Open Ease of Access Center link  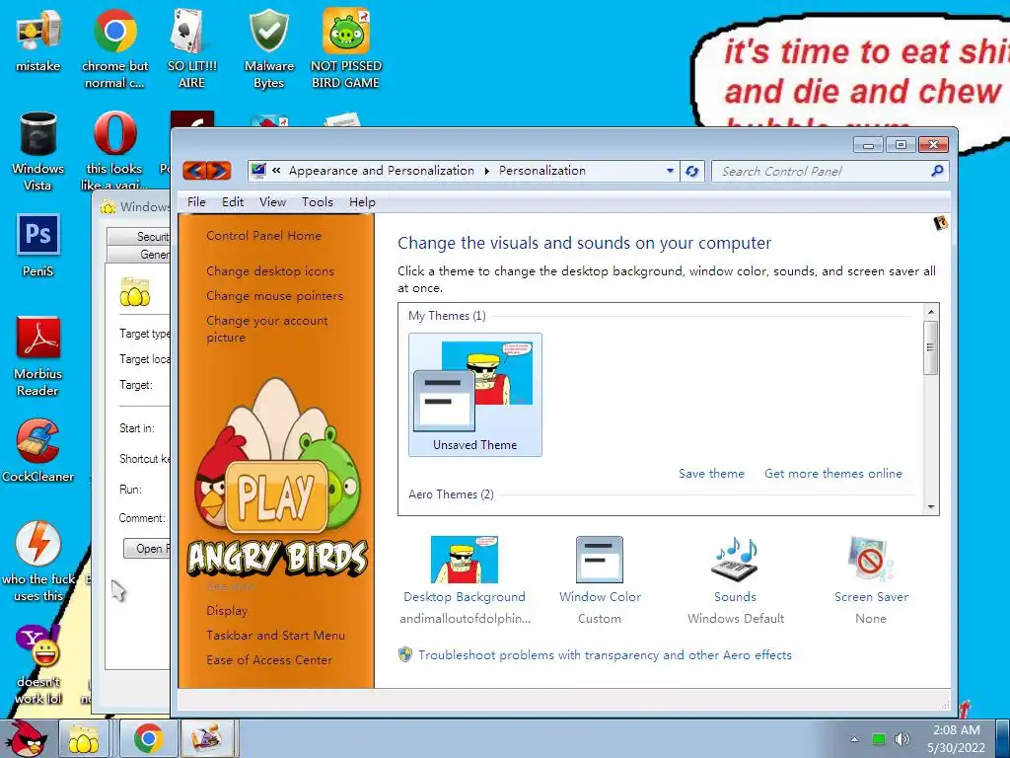269,660
